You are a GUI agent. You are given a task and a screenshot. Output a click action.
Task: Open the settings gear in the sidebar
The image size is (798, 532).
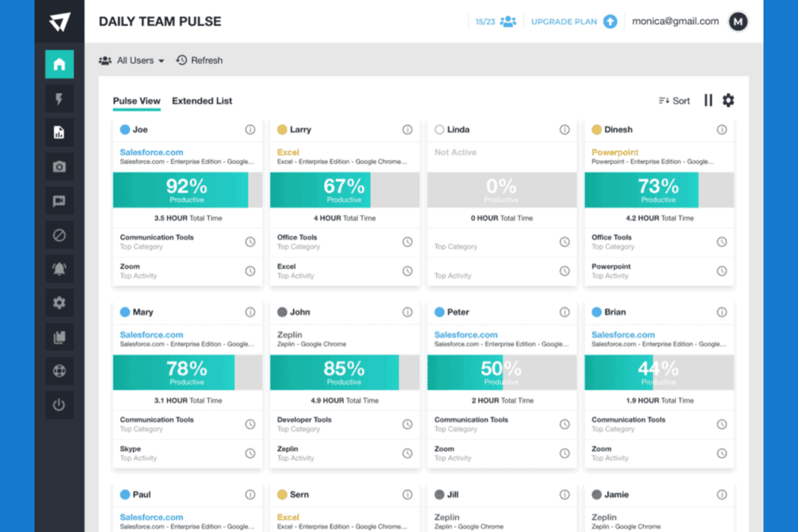59,303
